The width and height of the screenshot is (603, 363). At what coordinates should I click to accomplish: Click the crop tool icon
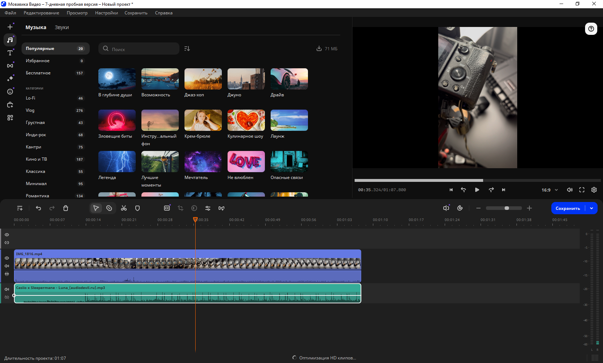pyautogui.click(x=181, y=208)
